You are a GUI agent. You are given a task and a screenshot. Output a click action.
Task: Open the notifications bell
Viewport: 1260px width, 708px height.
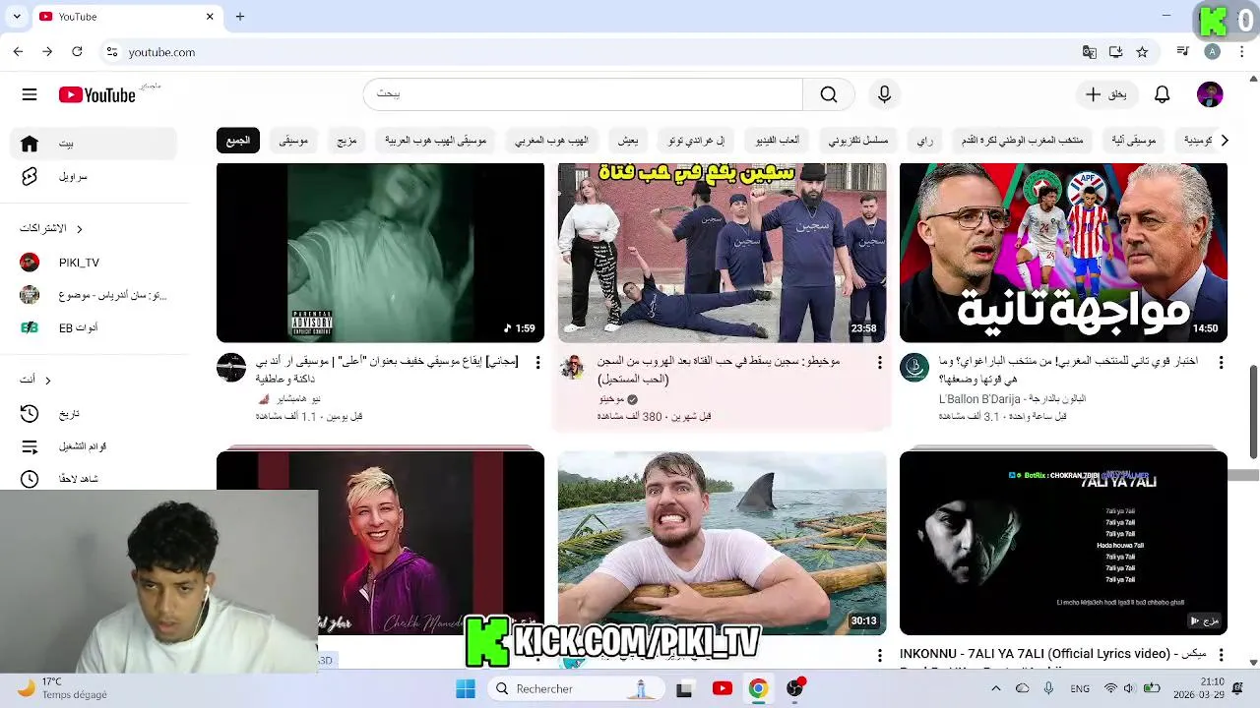point(1162,94)
